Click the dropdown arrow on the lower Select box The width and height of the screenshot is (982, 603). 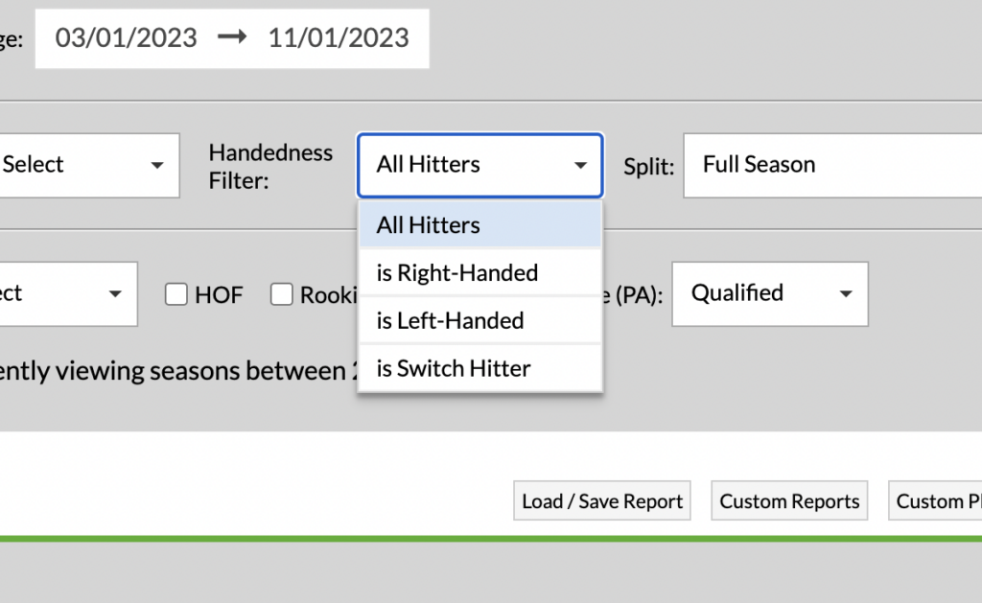[116, 294]
